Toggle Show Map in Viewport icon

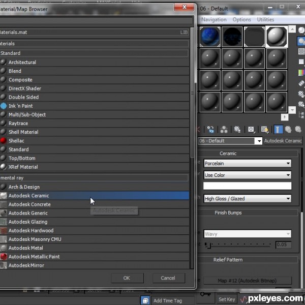(x=264, y=129)
